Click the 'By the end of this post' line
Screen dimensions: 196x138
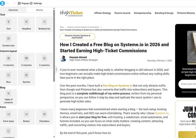[85, 133]
